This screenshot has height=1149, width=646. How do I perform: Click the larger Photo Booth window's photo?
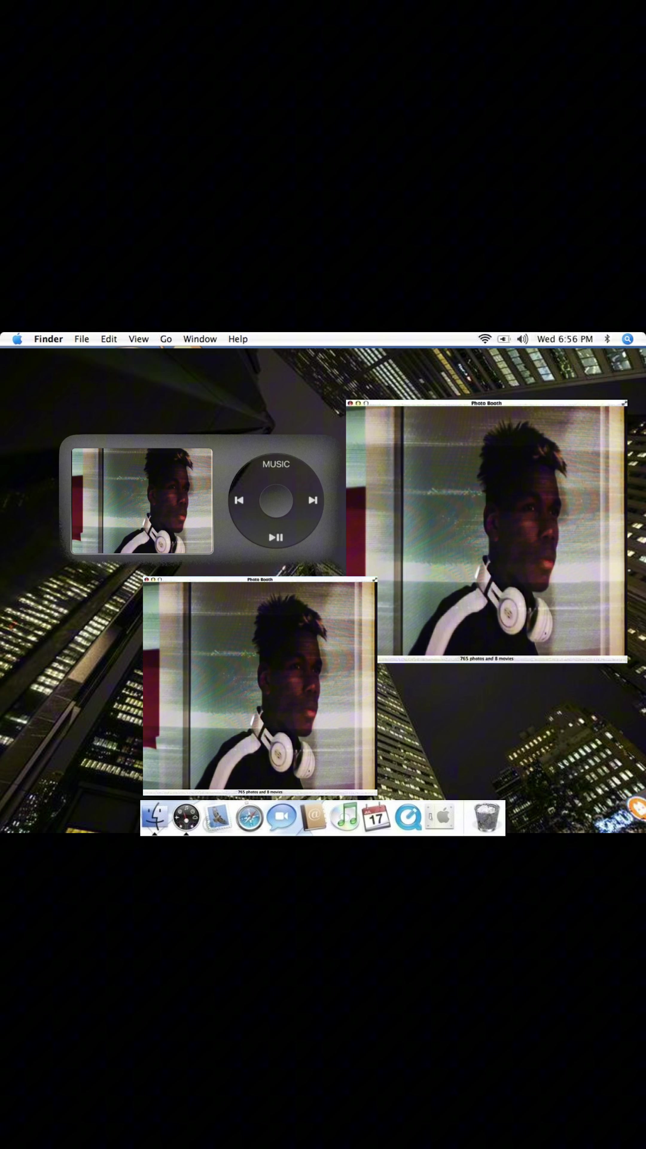coord(486,531)
